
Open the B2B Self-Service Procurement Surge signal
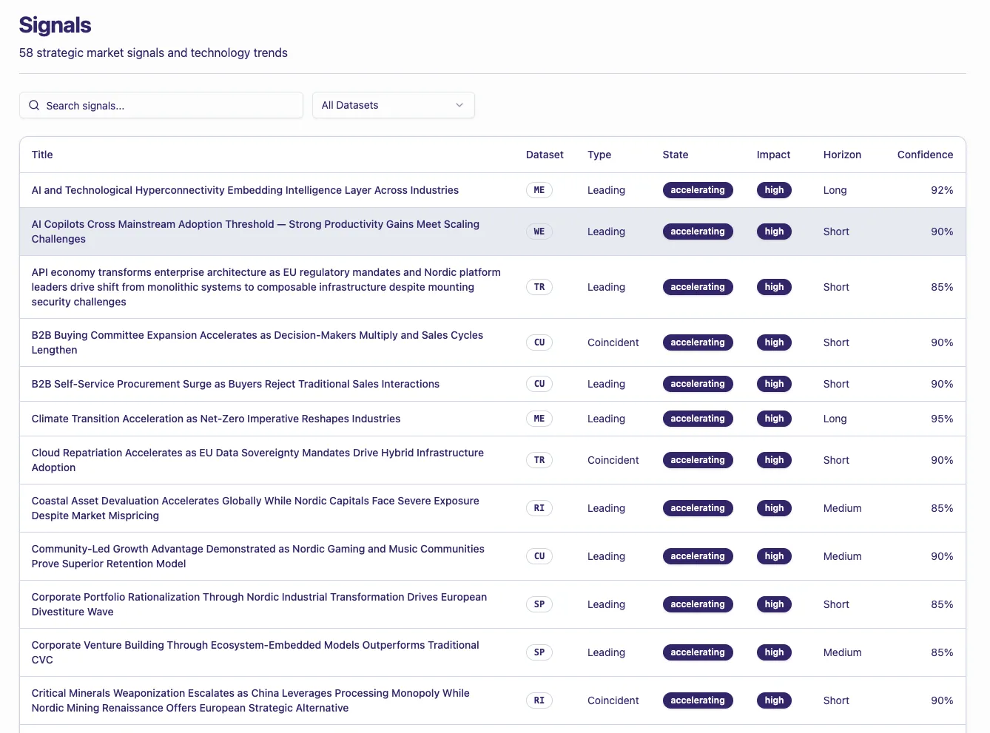click(x=235, y=384)
